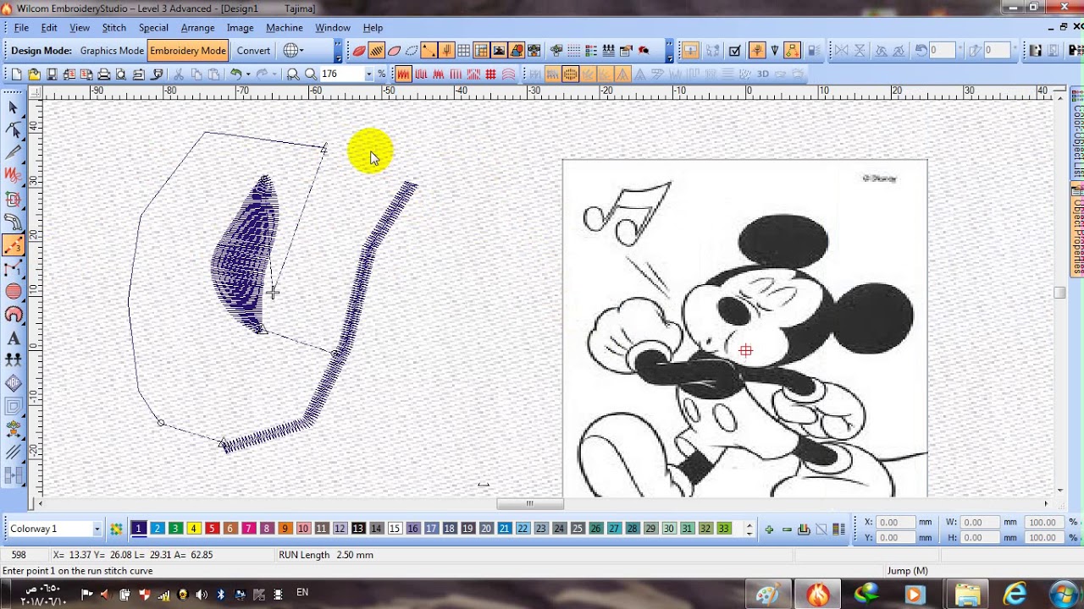The image size is (1084, 609).
Task: Expand the redo history dropdown arrow
Action: tap(274, 74)
